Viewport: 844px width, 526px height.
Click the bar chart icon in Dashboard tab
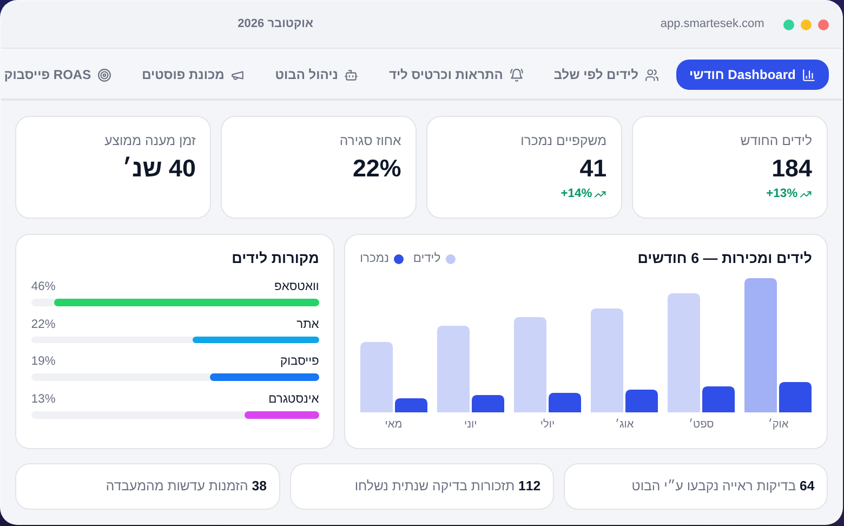[808, 75]
